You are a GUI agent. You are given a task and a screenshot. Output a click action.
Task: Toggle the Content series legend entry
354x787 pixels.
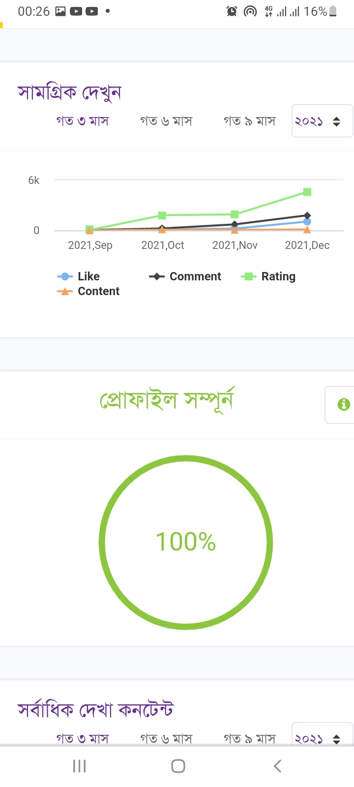pos(88,291)
